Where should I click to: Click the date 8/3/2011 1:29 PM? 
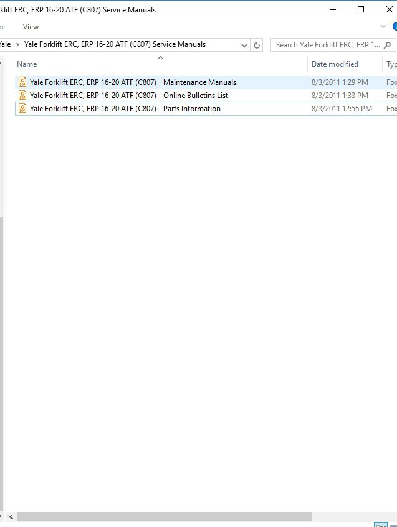tap(340, 82)
